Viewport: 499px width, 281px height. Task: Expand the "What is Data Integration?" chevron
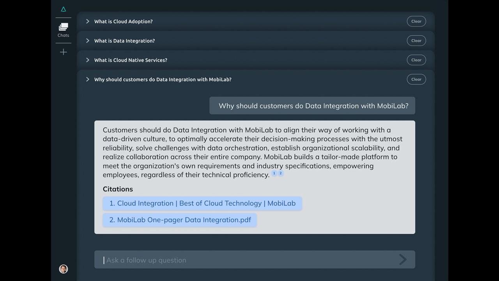click(x=88, y=41)
